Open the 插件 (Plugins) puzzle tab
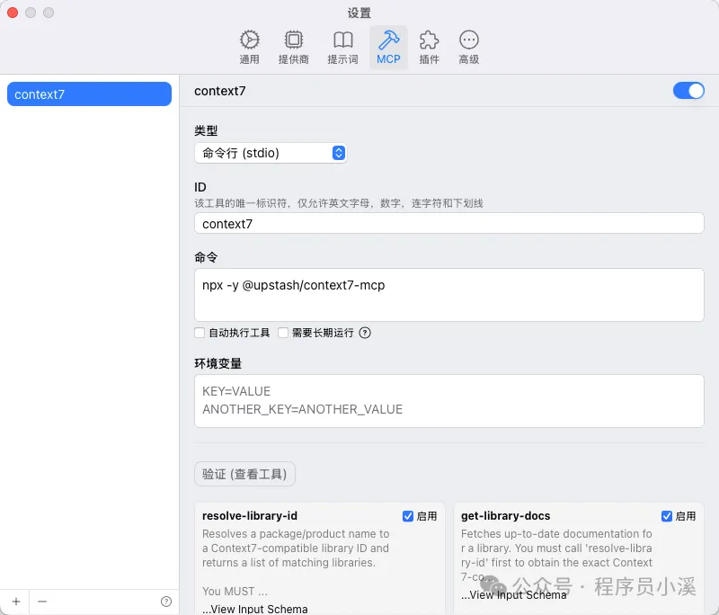The image size is (719, 615). click(430, 48)
